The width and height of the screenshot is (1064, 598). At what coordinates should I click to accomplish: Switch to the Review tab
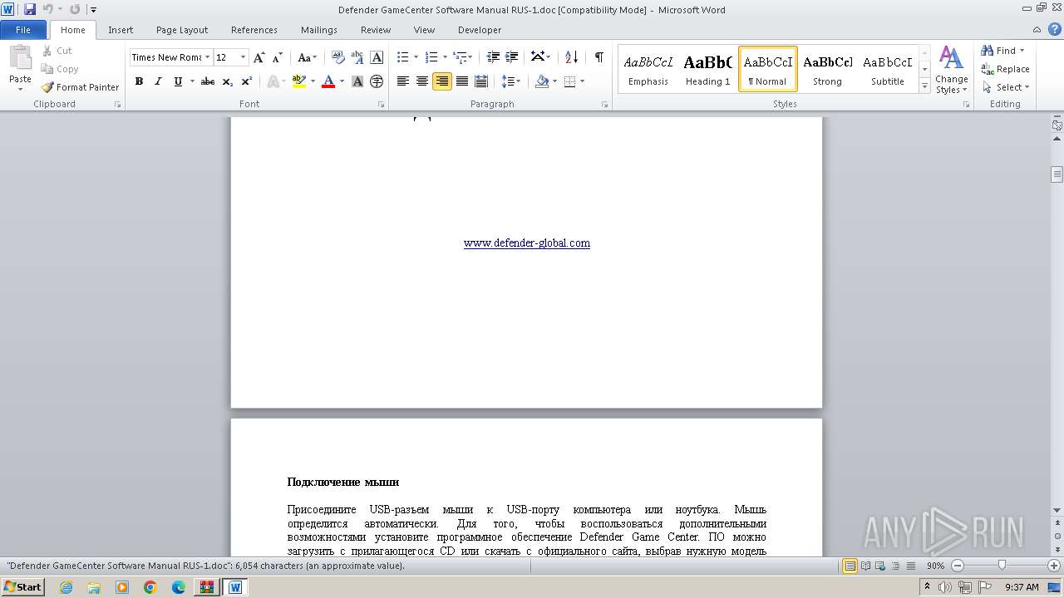coord(376,30)
